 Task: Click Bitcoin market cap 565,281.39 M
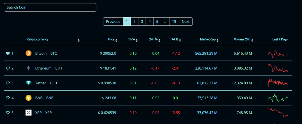pos(206,53)
